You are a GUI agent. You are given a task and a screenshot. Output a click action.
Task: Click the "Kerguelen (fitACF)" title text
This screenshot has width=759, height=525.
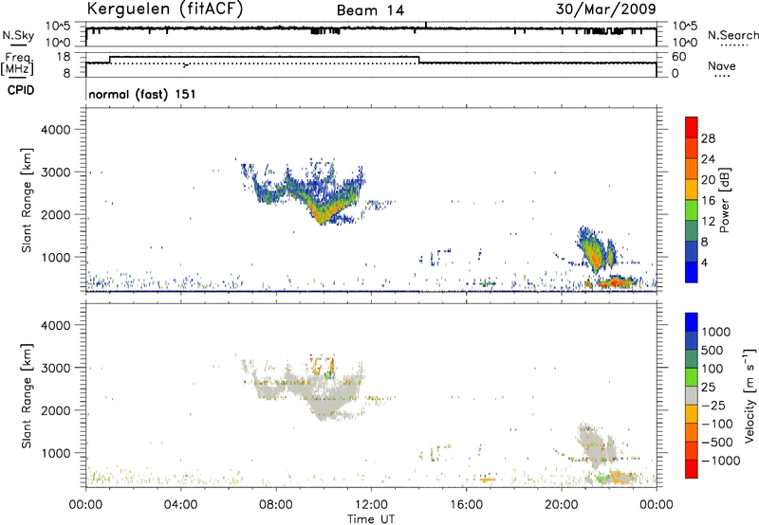coord(165,9)
